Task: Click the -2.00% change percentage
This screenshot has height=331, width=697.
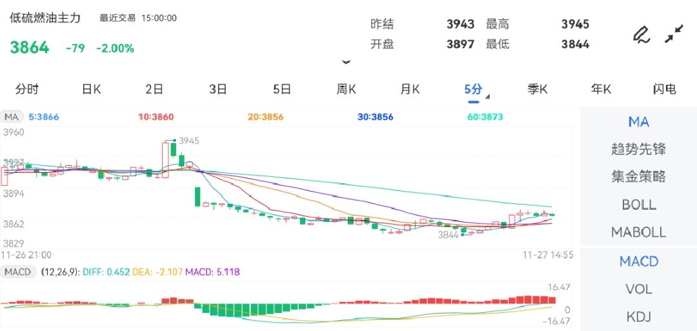Action: pos(115,48)
